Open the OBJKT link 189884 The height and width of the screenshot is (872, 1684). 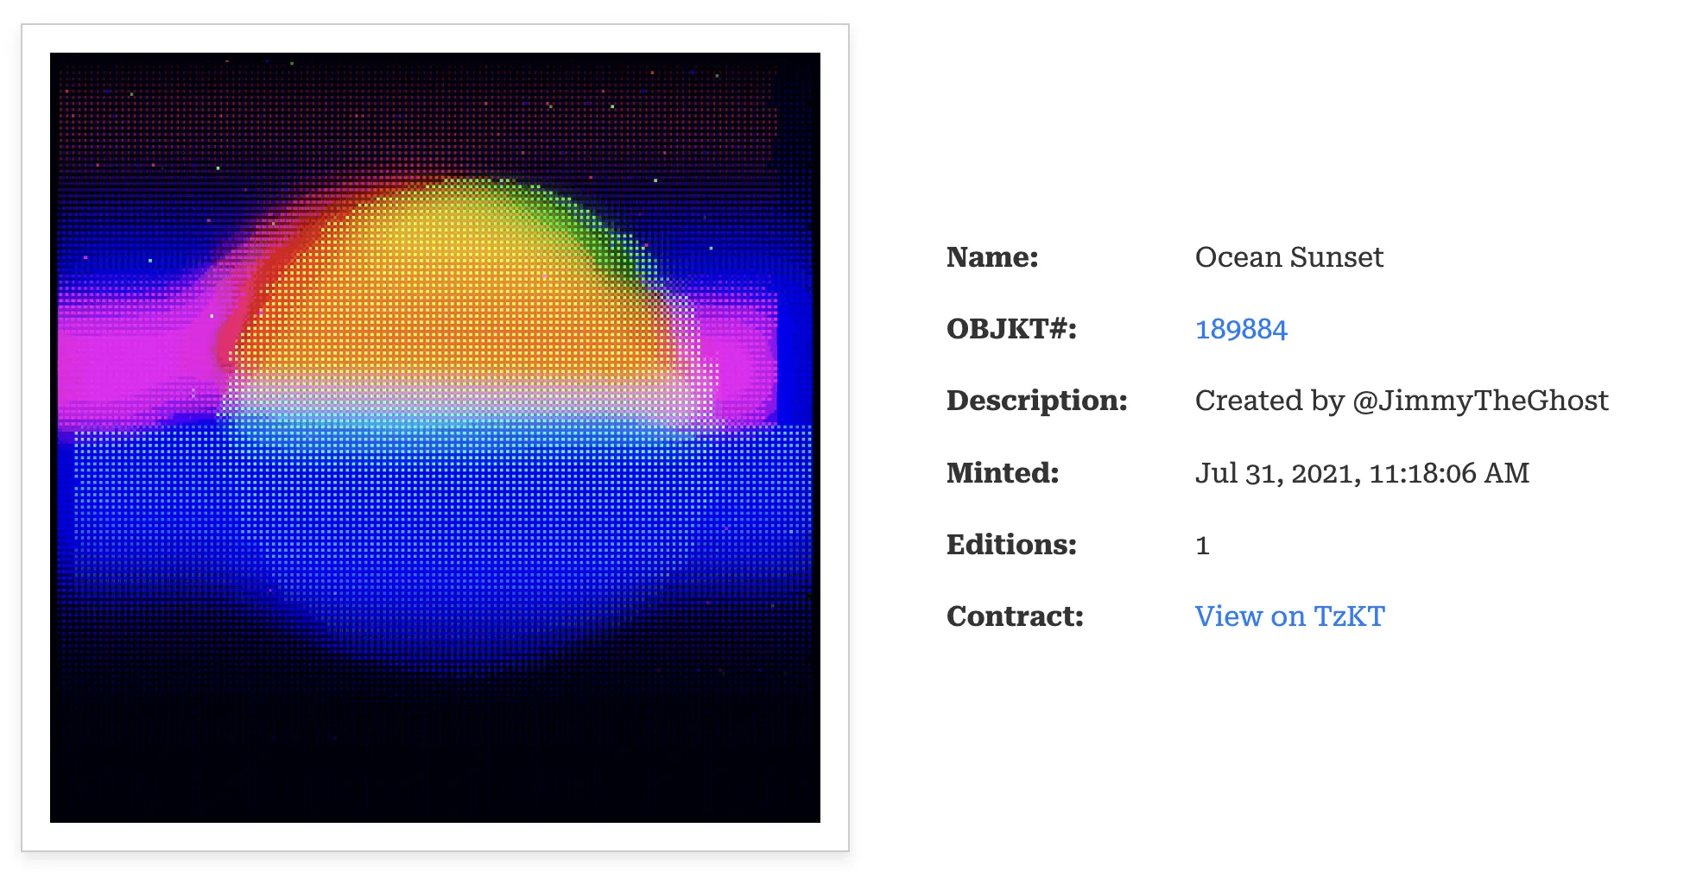click(x=1241, y=329)
